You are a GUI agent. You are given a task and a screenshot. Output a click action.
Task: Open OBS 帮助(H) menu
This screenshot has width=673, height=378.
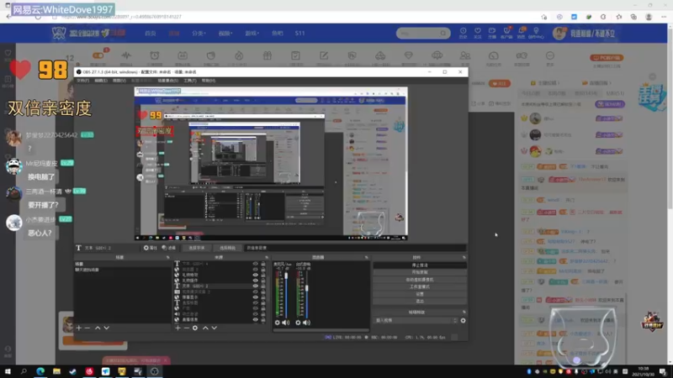point(209,81)
